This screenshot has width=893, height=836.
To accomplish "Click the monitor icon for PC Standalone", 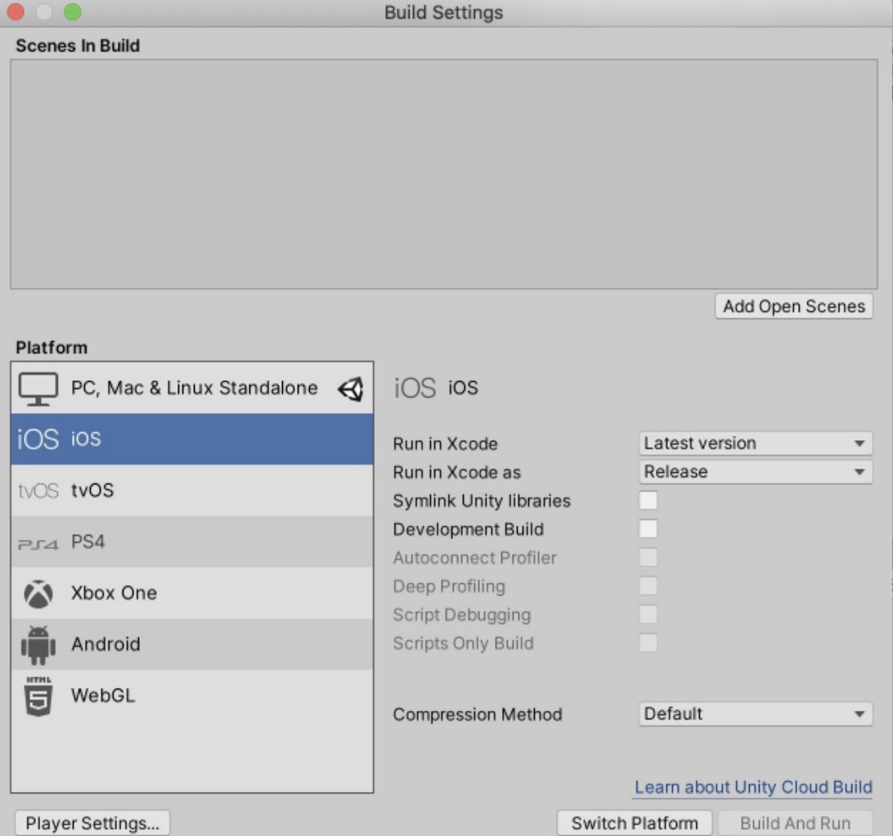I will (x=38, y=389).
